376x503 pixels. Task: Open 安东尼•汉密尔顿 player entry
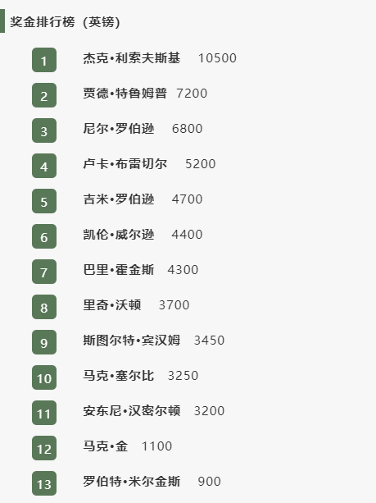(132, 411)
